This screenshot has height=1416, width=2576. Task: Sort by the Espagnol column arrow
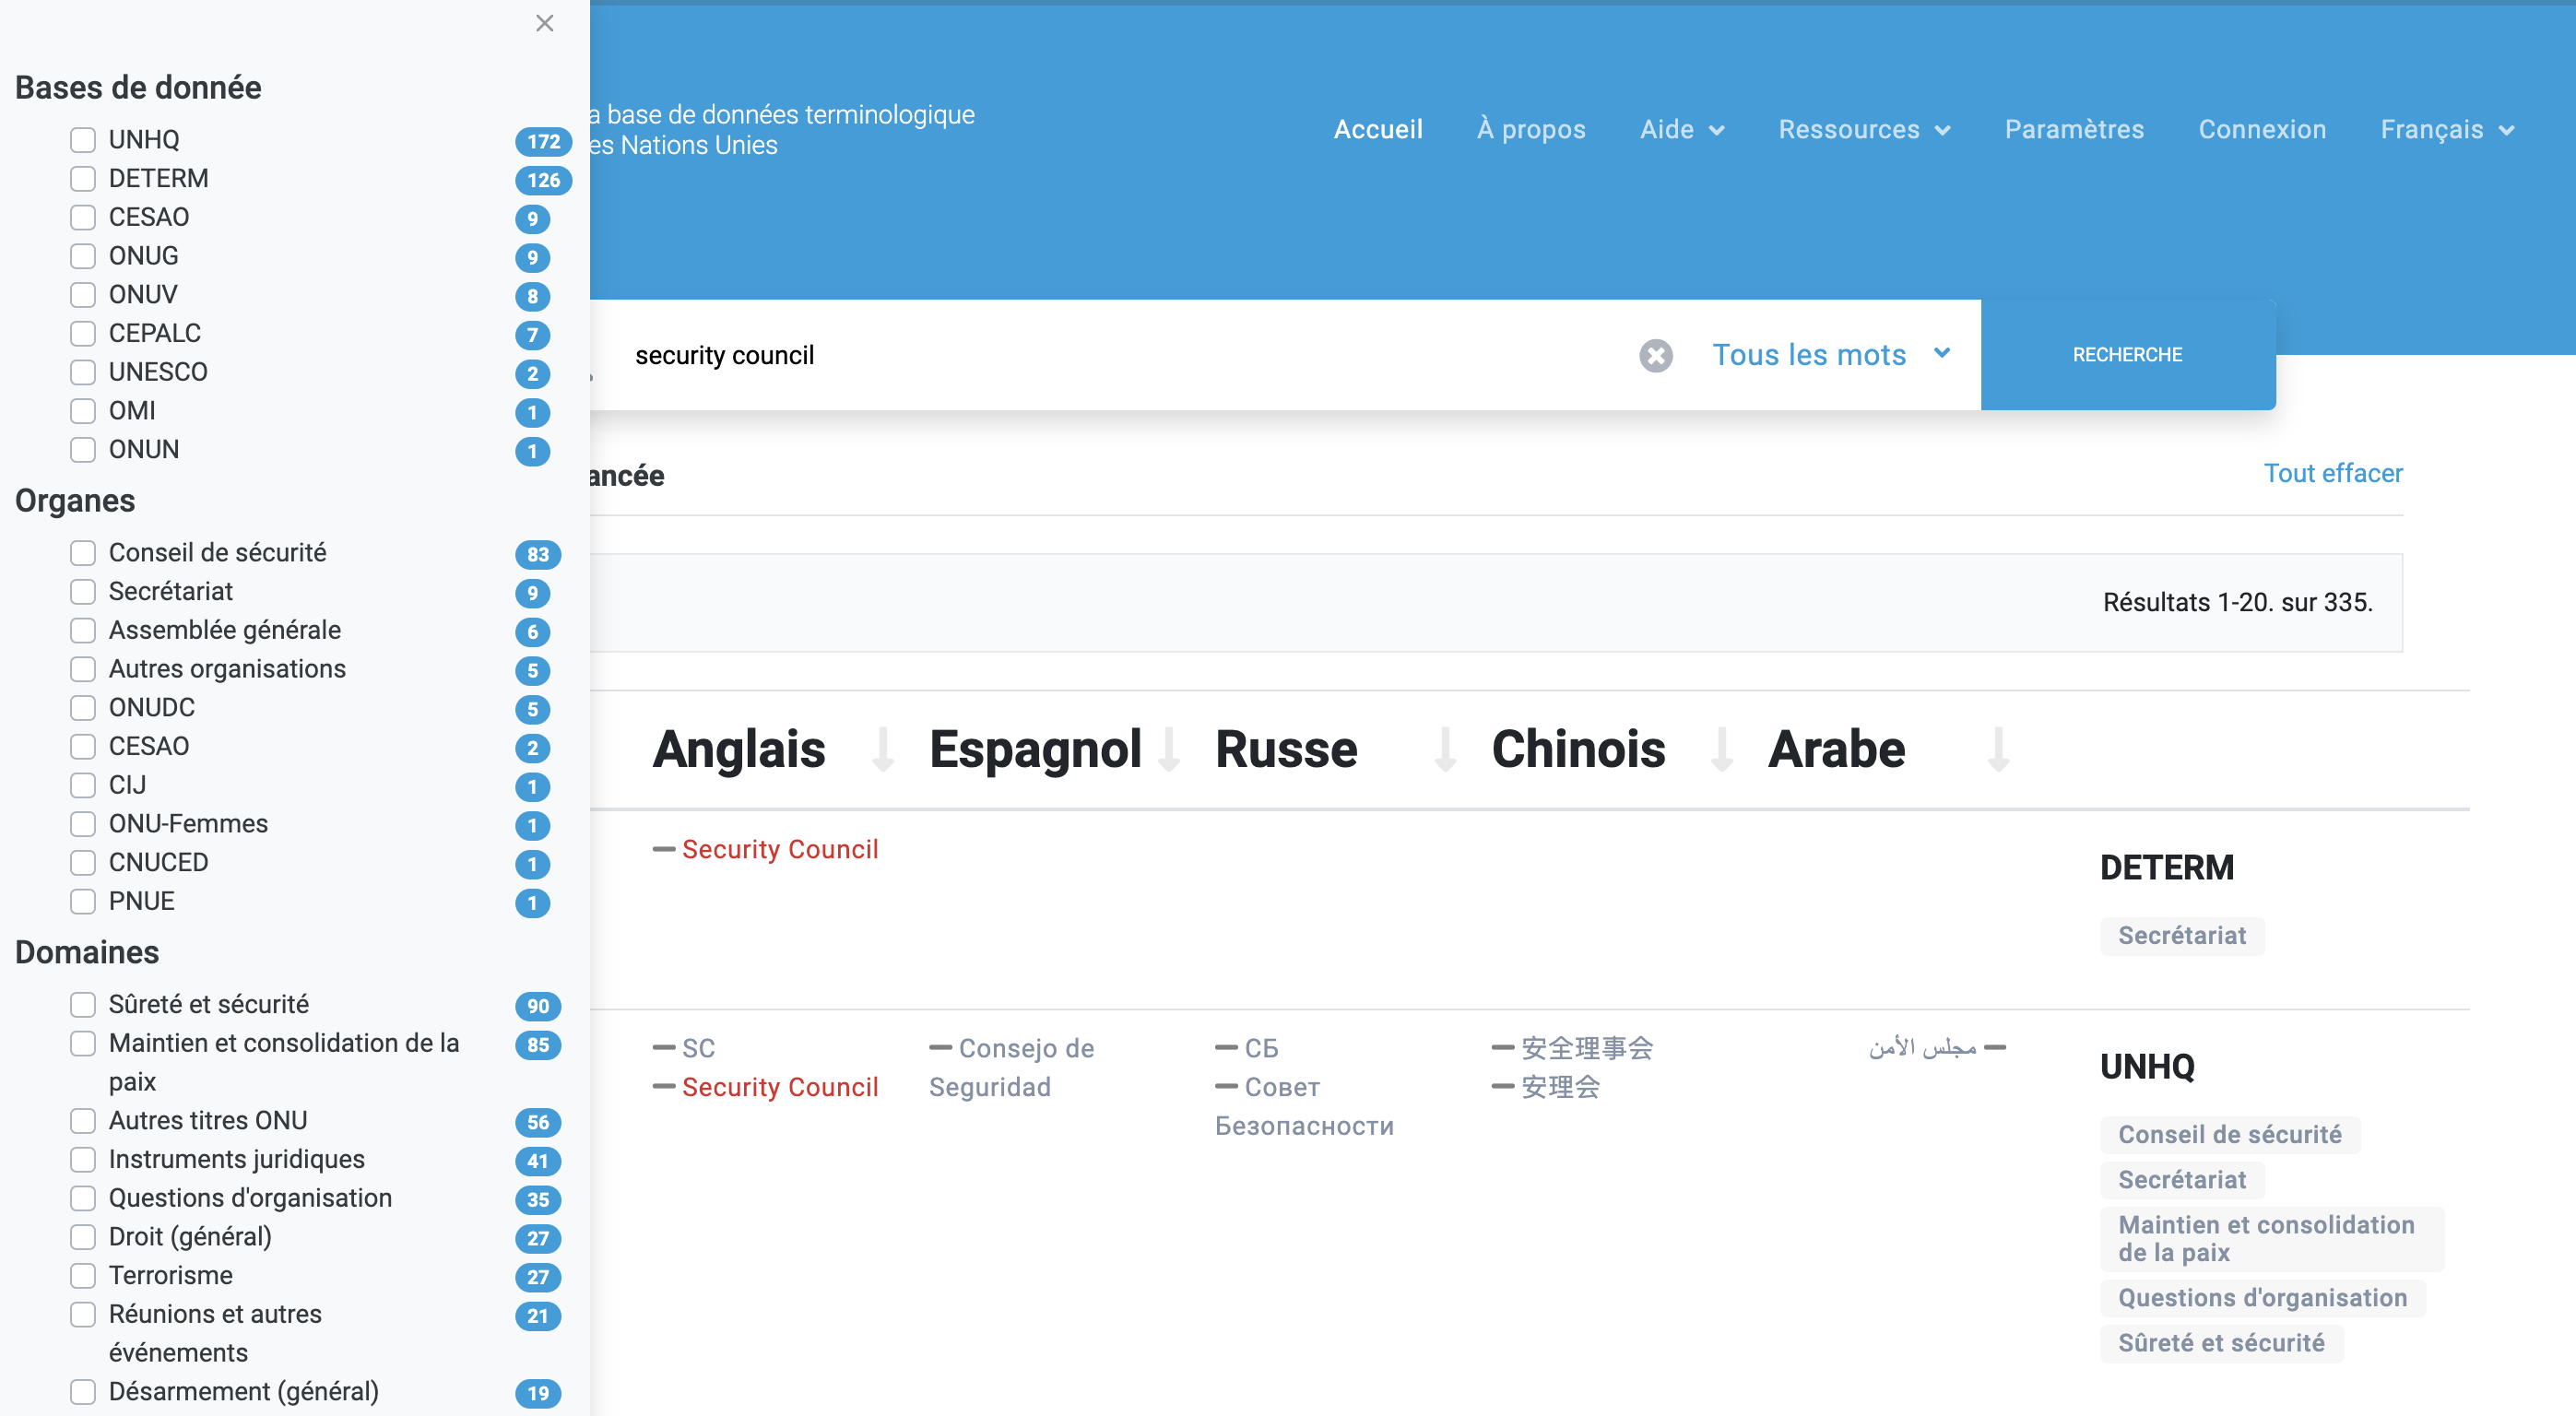point(1168,750)
